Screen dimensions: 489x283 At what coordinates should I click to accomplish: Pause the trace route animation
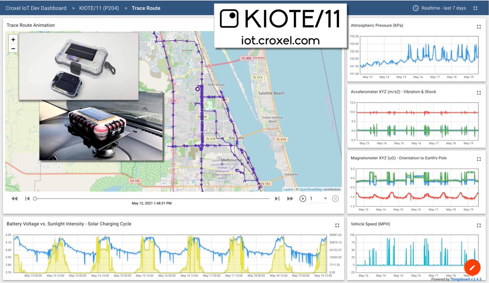coord(335,199)
